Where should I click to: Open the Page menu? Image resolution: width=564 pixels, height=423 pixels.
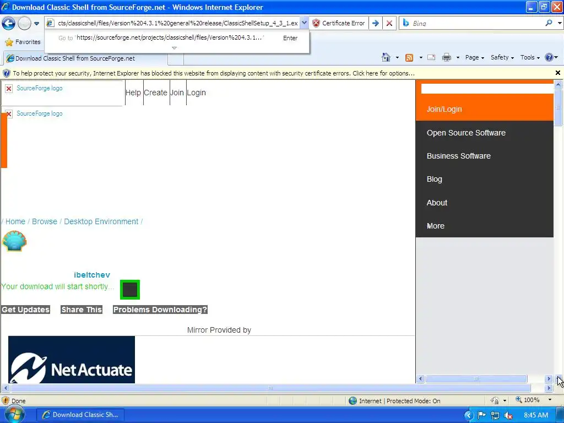click(474, 57)
